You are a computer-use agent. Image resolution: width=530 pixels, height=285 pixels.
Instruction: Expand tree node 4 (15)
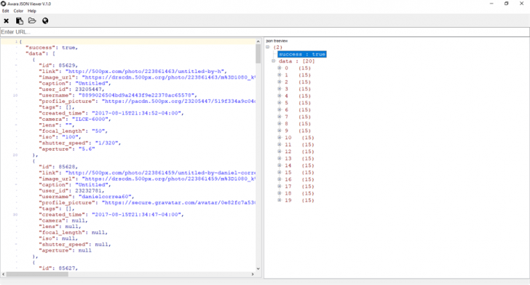280,95
